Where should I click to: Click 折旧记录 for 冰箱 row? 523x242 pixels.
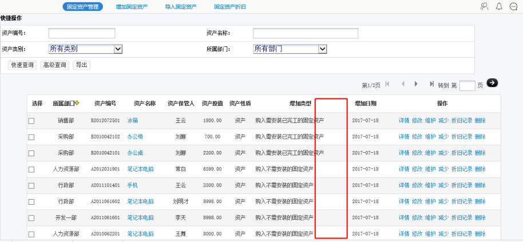462,121
